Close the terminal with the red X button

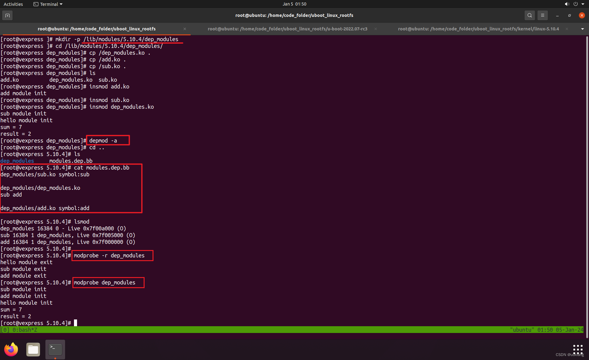click(x=582, y=15)
